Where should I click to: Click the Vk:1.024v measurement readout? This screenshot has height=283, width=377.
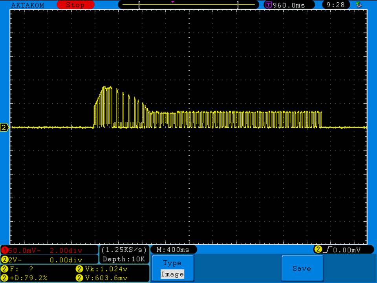106,269
